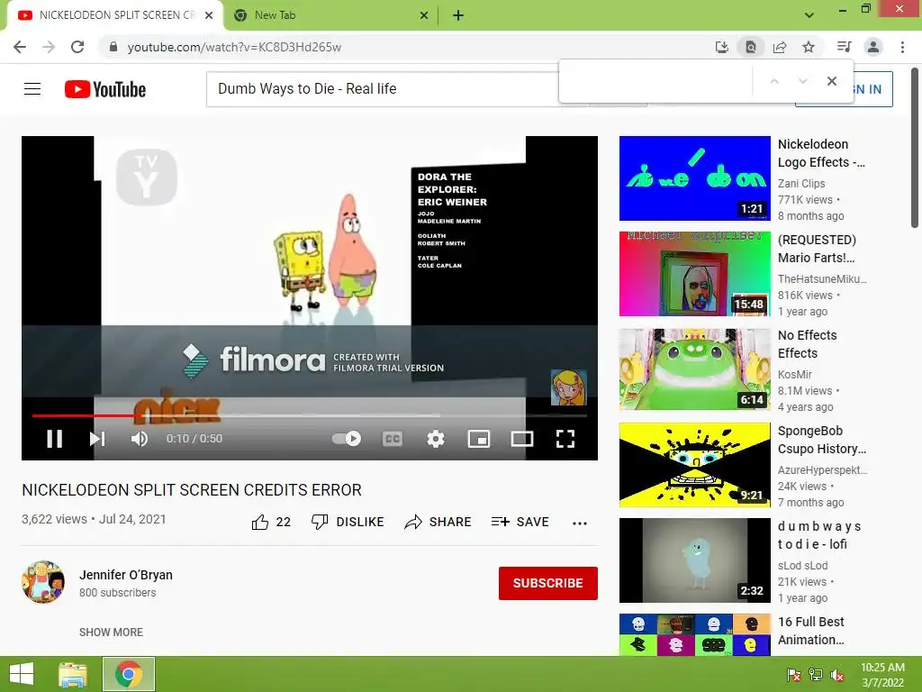Pause the video playback
Image resolution: width=922 pixels, height=692 pixels.
pos(55,439)
